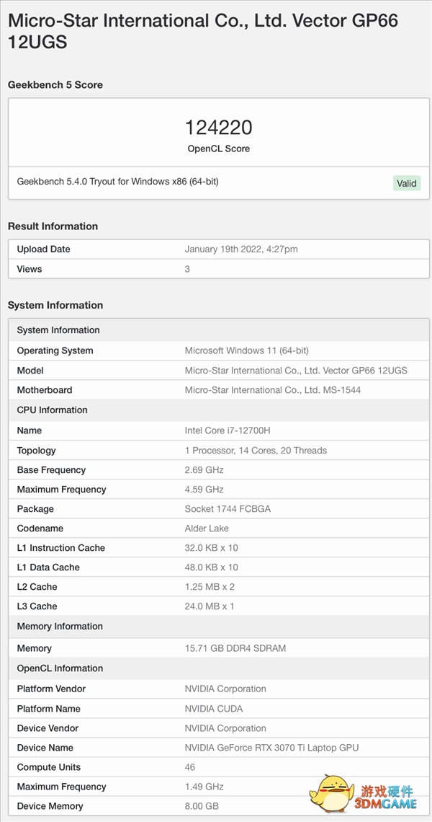Click the 'Device Name' row label
The image size is (432, 822).
[x=45, y=748]
